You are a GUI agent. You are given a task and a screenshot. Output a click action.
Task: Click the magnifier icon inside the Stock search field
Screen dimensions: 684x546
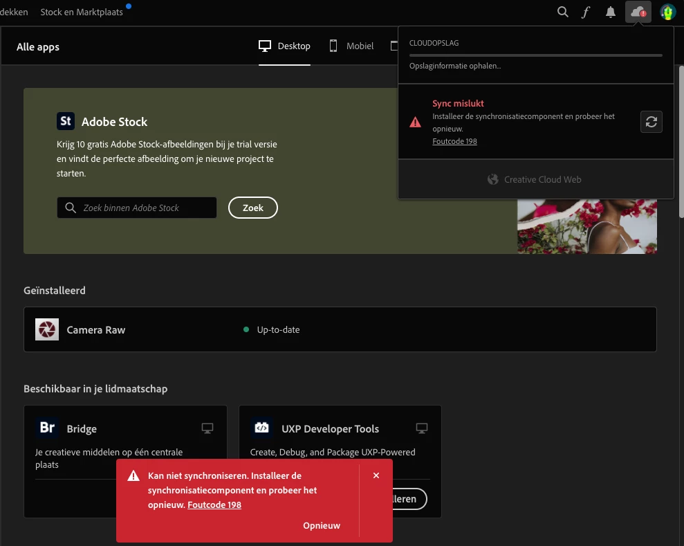(x=71, y=208)
